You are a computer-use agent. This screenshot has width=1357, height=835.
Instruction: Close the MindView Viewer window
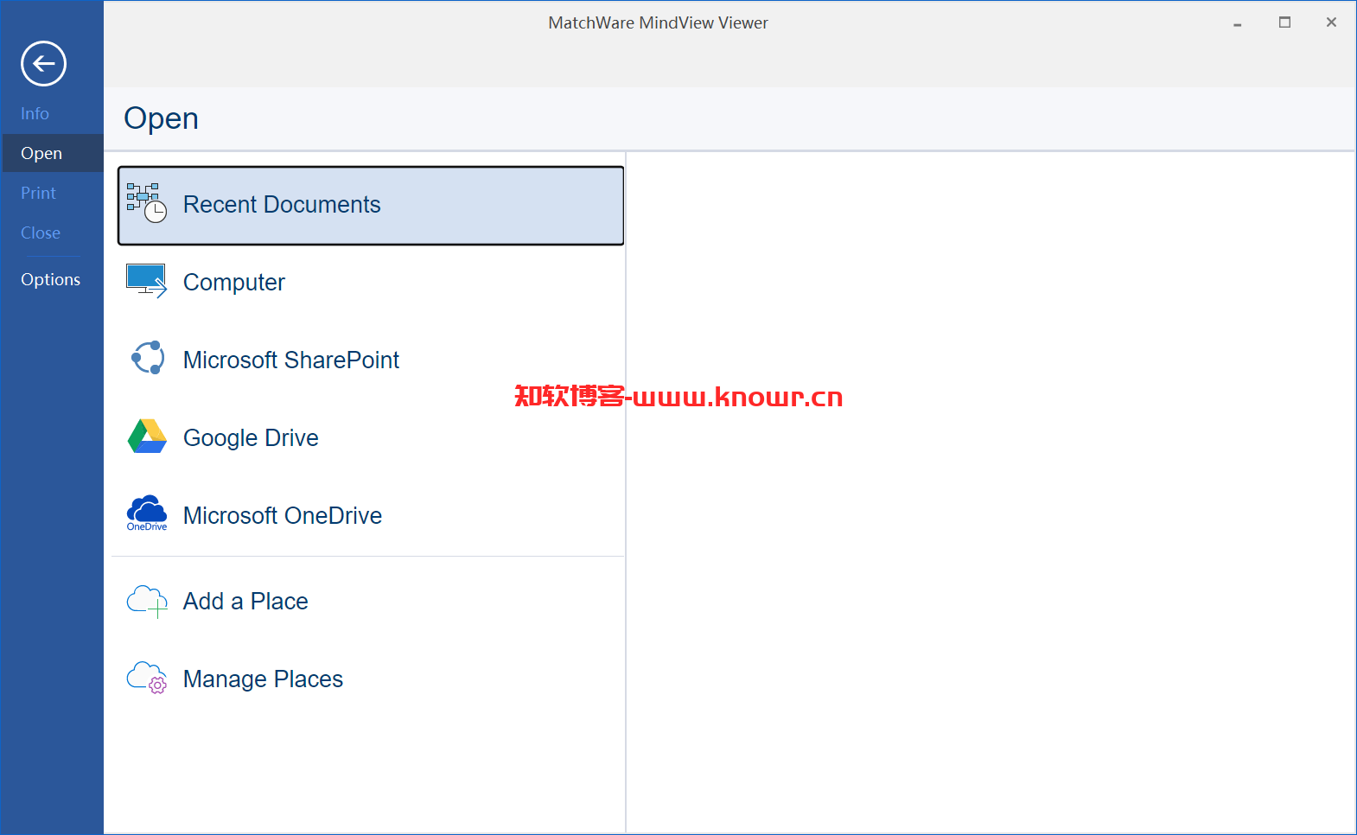[x=1332, y=22]
